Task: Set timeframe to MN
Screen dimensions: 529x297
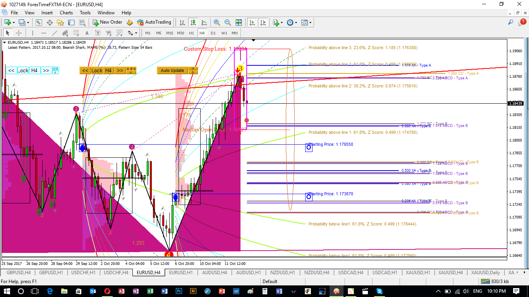Action: [235, 33]
